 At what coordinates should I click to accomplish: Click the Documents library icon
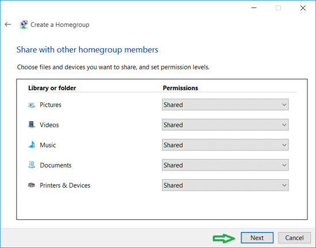coord(32,165)
